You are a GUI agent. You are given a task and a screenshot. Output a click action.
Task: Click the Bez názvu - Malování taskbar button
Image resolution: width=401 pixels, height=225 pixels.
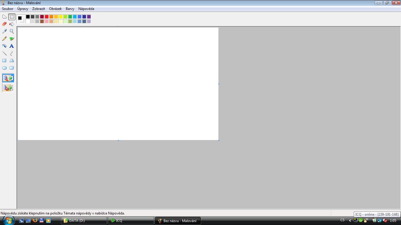click(178, 221)
